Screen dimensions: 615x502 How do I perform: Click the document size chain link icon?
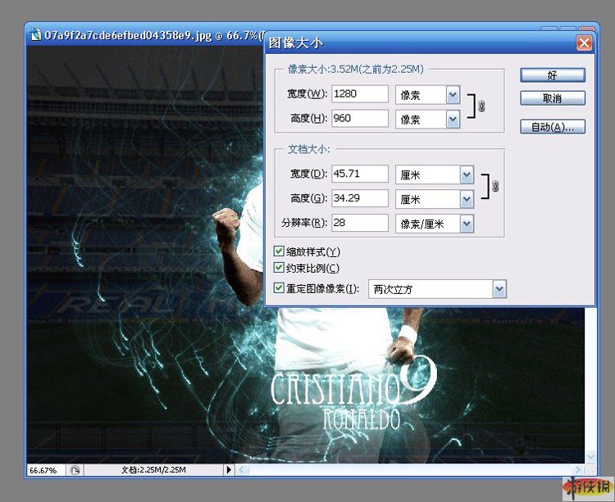(495, 186)
